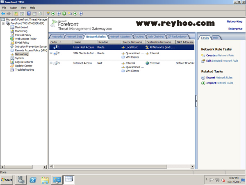Screen dimensions: 246x185
Task: Open the Dashboard node icon
Action: (12, 27)
